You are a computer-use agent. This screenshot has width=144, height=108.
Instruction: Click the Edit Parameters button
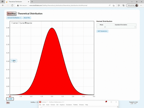point(102,31)
